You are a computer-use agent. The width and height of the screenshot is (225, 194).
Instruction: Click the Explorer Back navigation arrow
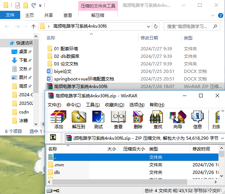(x=7, y=27)
